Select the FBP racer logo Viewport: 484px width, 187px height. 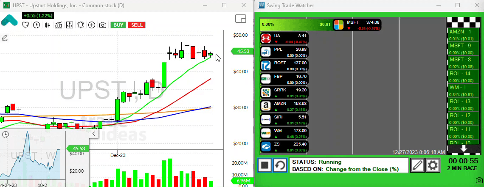point(266,79)
